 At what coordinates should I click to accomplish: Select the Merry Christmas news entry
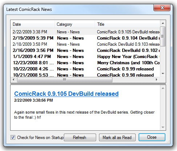85,63
